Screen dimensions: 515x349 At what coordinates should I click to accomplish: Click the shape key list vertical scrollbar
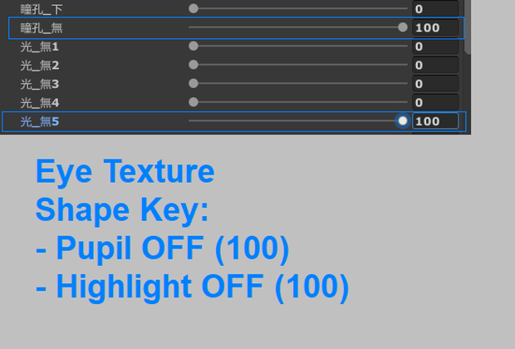(x=468, y=27)
